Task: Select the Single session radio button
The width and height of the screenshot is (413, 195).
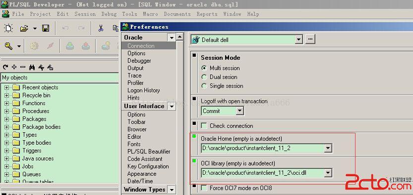Action: tap(204, 86)
